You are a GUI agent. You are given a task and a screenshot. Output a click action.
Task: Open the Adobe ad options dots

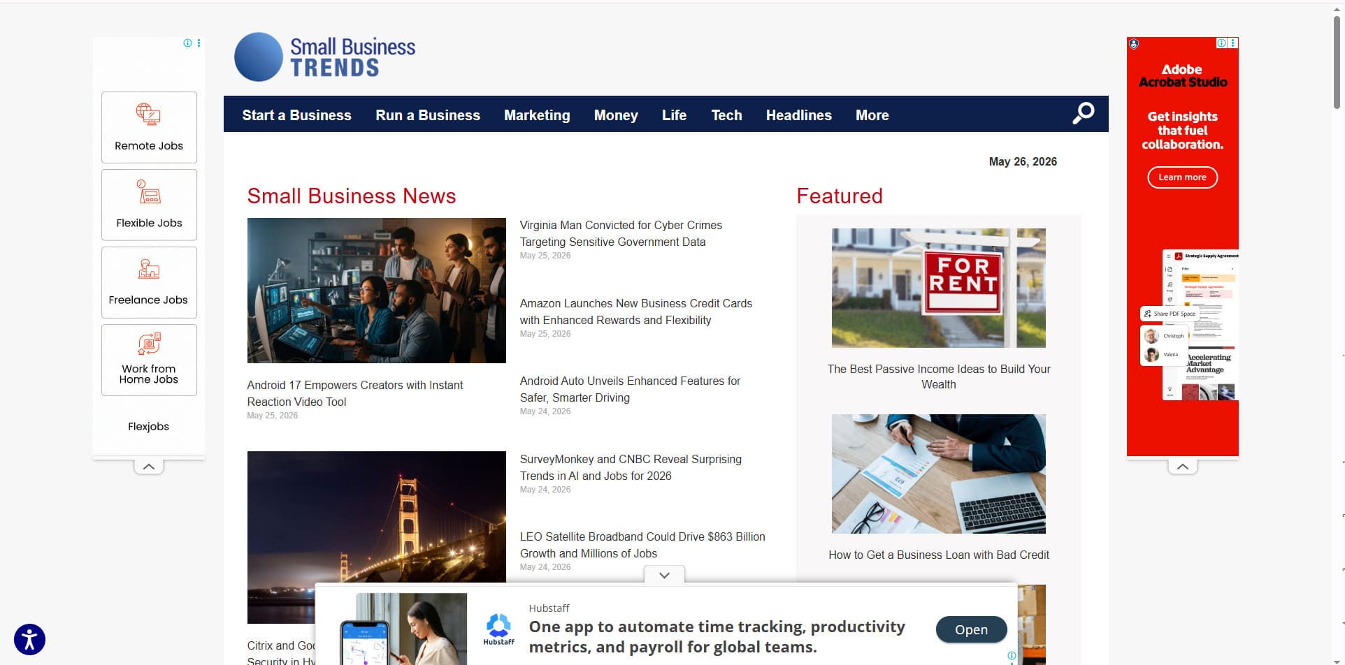pyautogui.click(x=1233, y=43)
